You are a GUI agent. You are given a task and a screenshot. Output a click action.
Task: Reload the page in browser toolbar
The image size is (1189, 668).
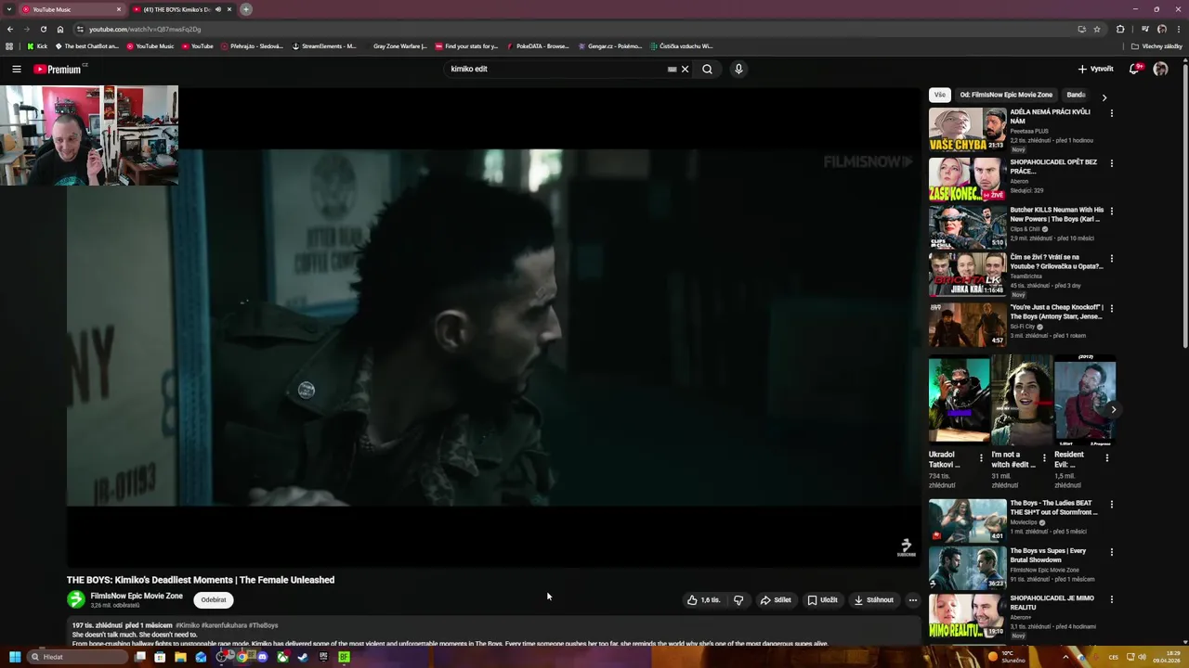[x=43, y=29]
